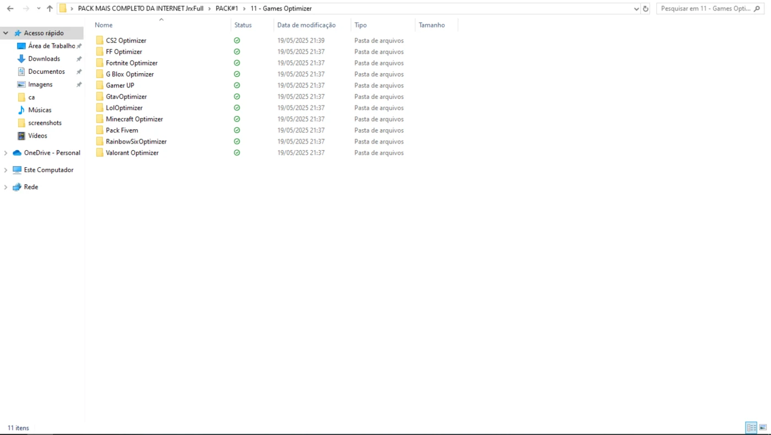Select the Valorant Optimizer folder icon
This screenshot has height=435, width=771.
100,153
